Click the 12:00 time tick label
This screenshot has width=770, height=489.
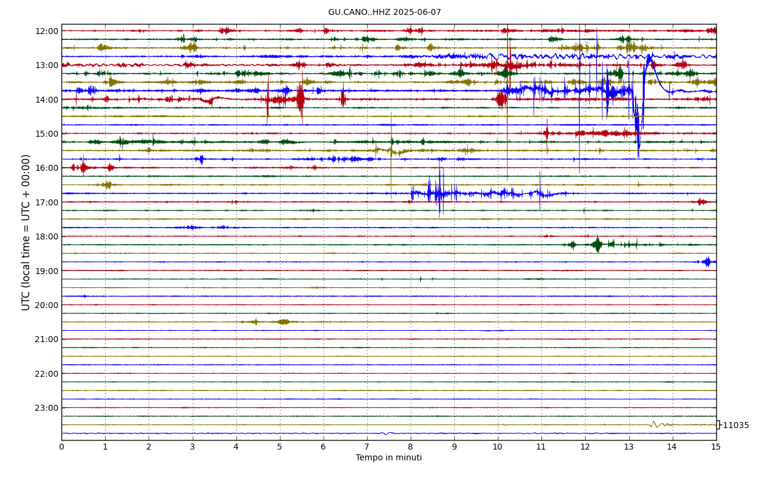(x=47, y=31)
